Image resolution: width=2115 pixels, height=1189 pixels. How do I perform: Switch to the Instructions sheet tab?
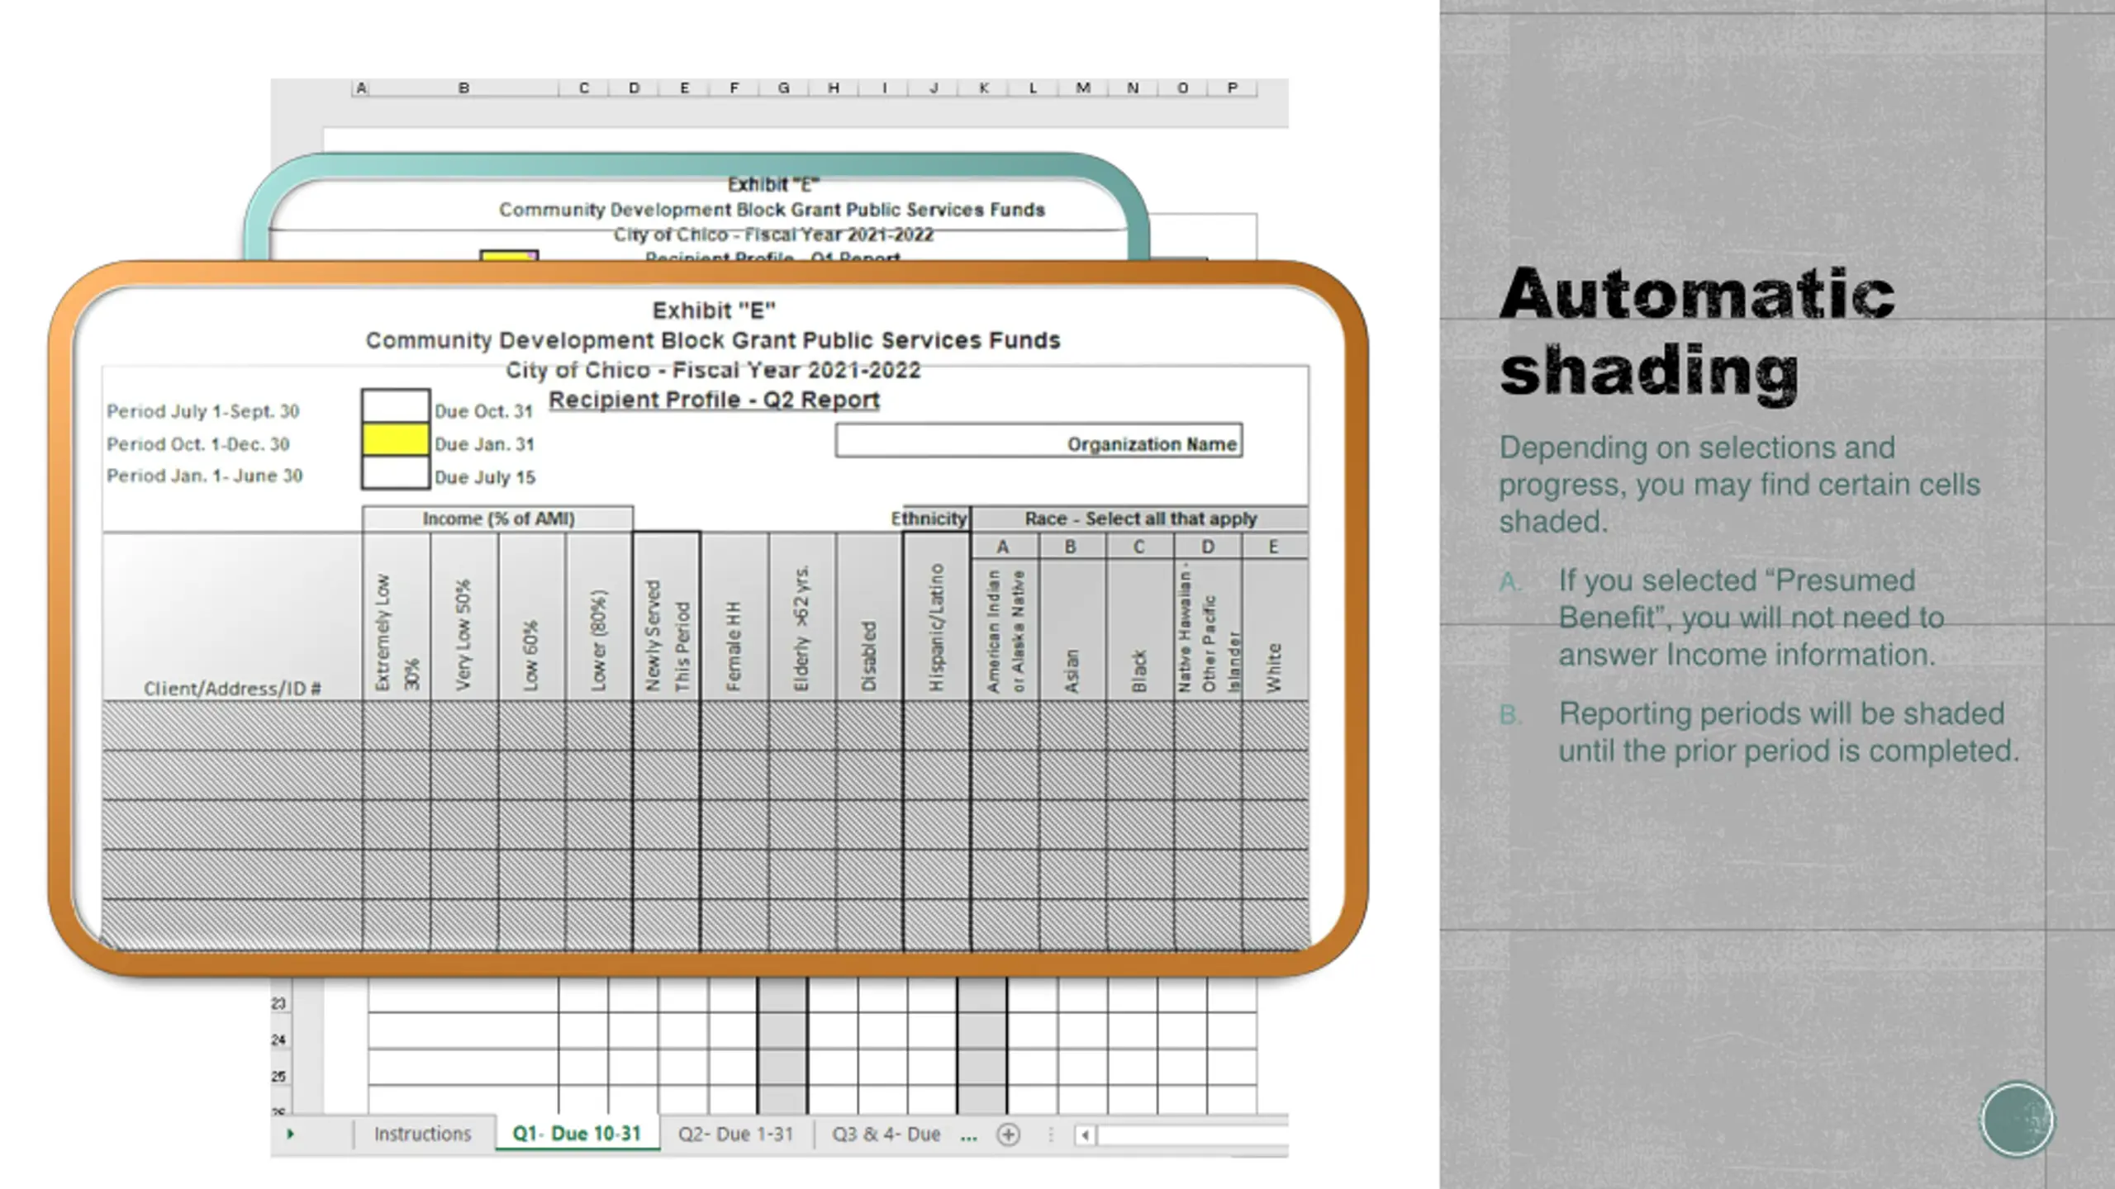pos(422,1134)
